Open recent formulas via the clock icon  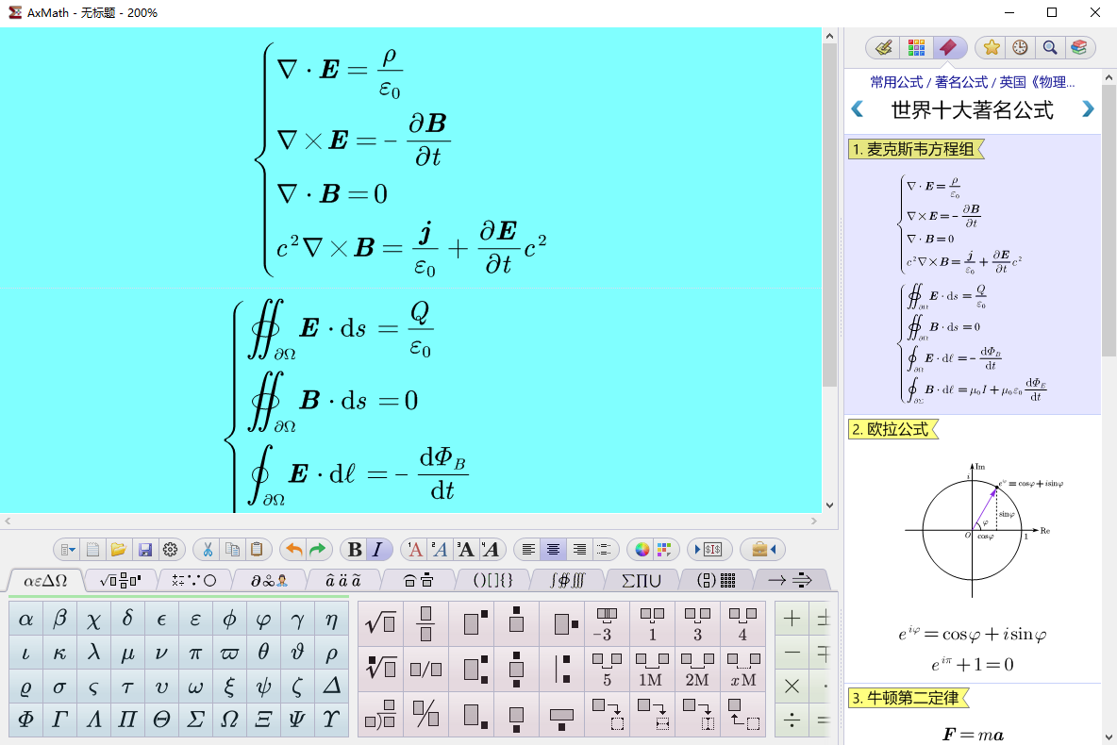(1019, 47)
